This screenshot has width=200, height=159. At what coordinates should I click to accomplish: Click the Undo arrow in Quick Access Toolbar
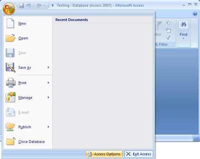29,5
